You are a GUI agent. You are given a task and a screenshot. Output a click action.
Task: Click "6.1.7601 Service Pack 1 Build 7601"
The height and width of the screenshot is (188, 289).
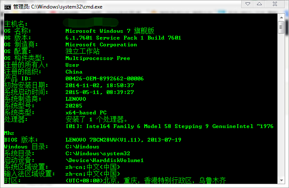pyautogui.click(x=123, y=38)
